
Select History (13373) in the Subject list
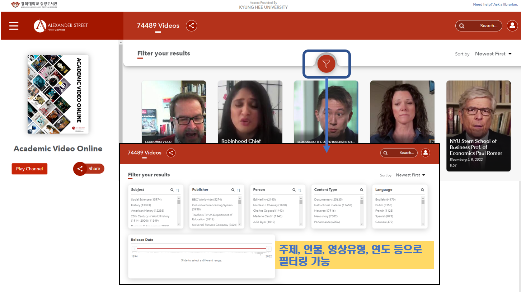click(141, 205)
